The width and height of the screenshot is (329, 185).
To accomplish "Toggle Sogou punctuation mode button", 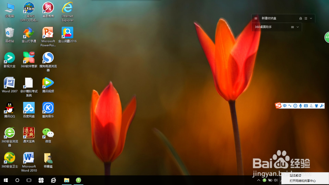I will click(x=290, y=106).
